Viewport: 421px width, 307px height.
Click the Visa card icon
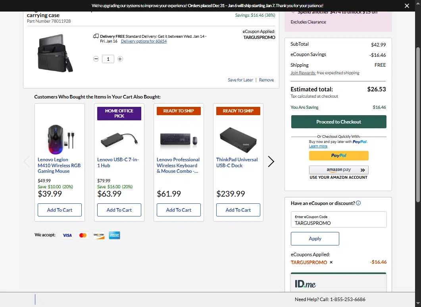67,235
